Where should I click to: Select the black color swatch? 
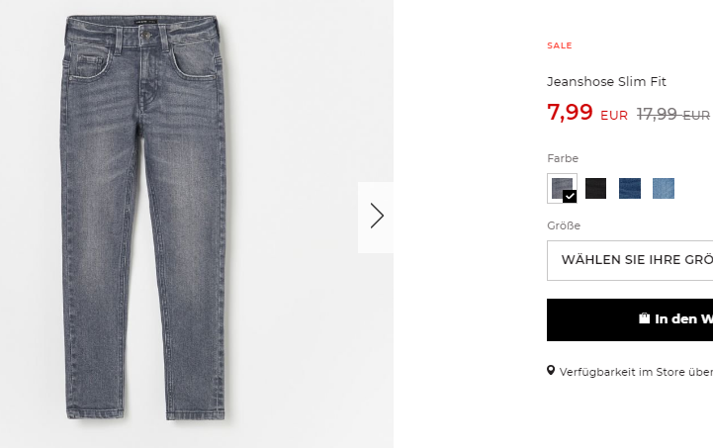point(595,188)
